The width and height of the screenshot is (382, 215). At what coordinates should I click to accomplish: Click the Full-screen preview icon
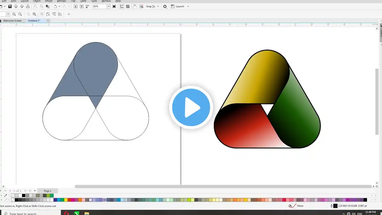114,6
